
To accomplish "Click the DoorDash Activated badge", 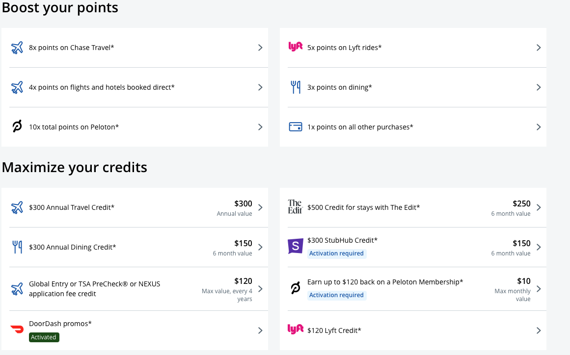I will point(44,337).
